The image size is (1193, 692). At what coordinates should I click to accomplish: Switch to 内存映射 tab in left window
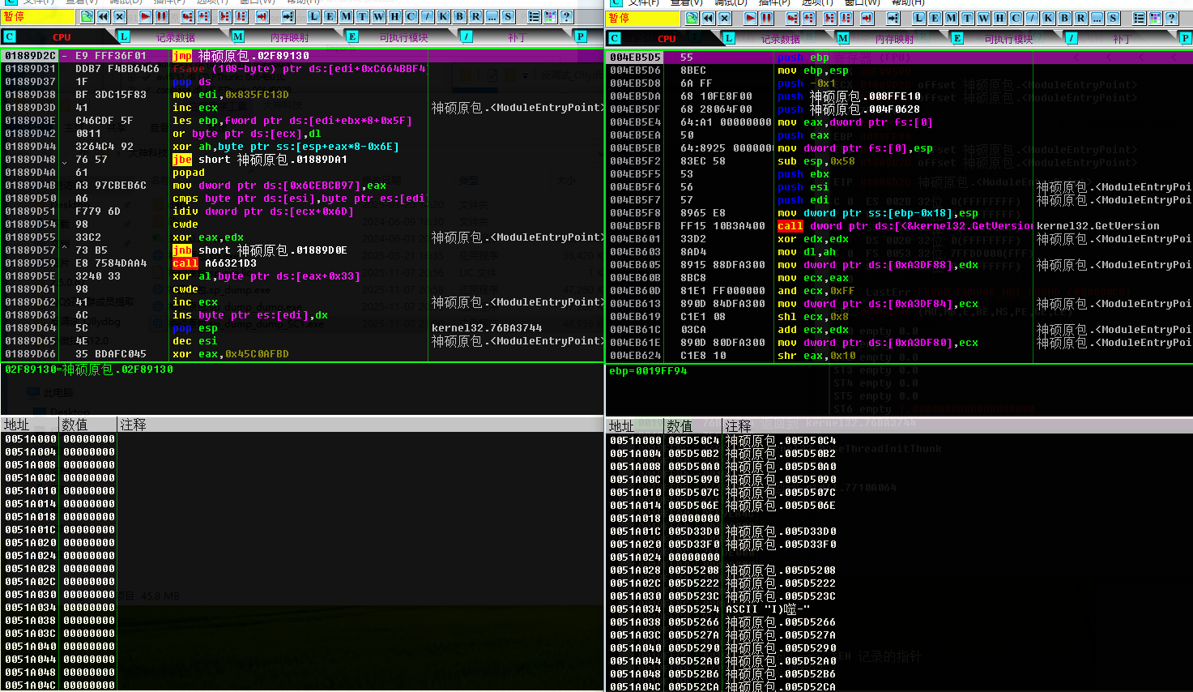click(289, 37)
